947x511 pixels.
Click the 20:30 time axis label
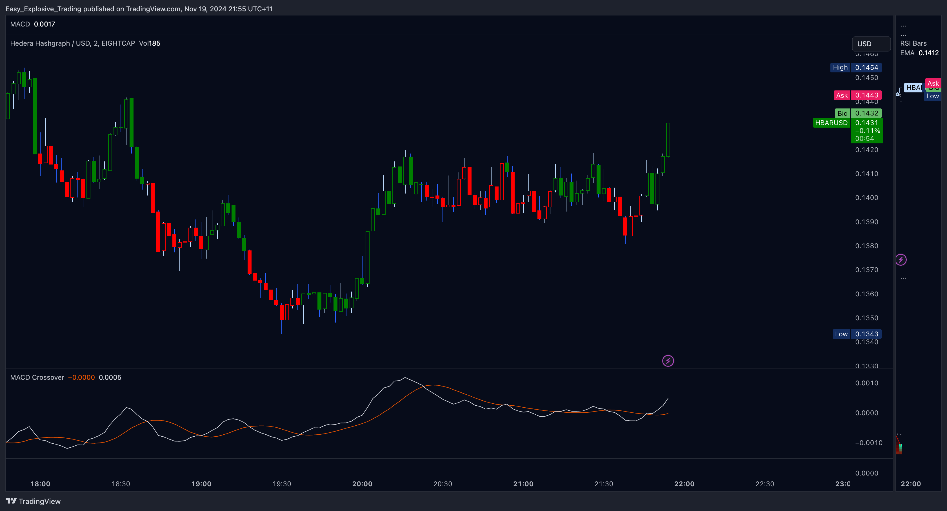tap(443, 484)
